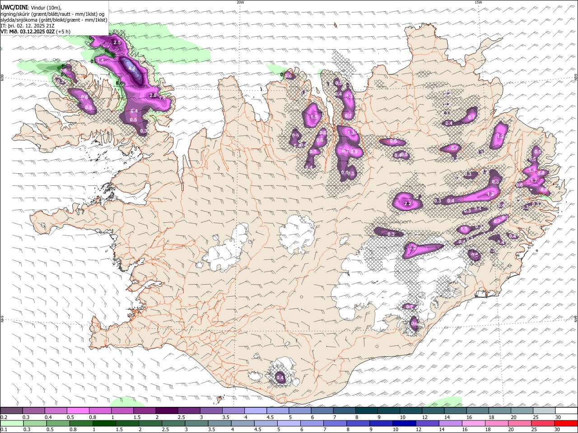This screenshot has width=578, height=433.
Task: Click the 'slydda/snjókoma' legend description line
Action: pos(54,20)
